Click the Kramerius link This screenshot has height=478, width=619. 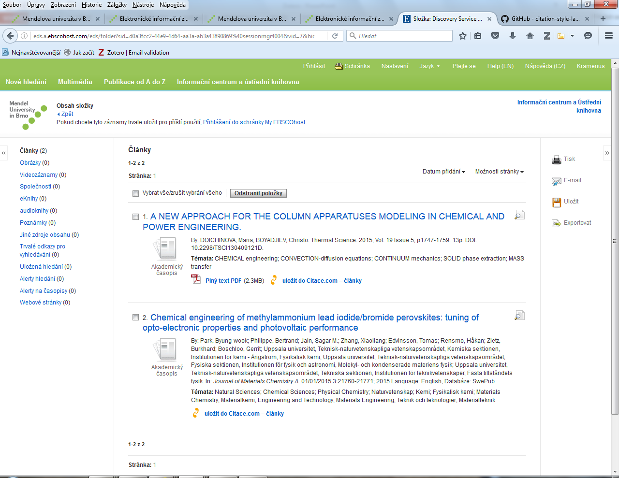590,66
